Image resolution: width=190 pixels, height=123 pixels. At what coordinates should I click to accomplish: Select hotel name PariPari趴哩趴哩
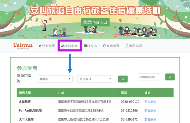[30, 110]
